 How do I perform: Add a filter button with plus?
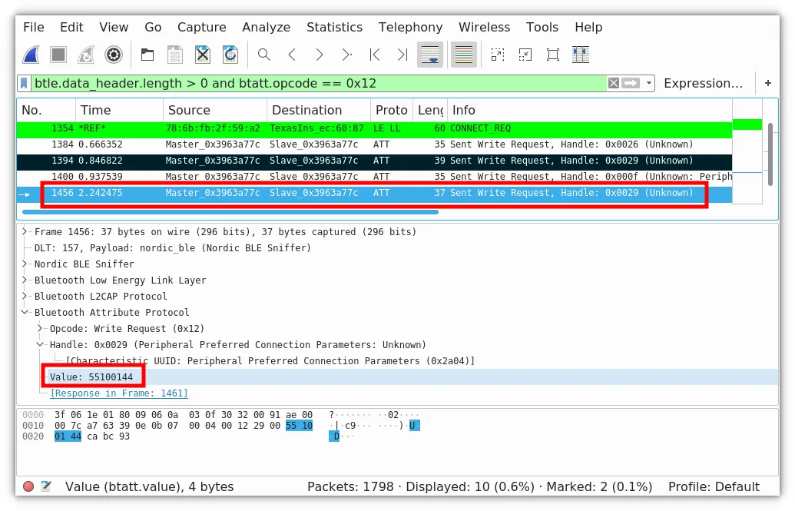click(768, 83)
